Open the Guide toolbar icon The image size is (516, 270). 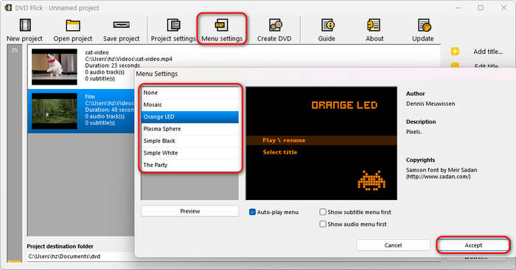327,26
